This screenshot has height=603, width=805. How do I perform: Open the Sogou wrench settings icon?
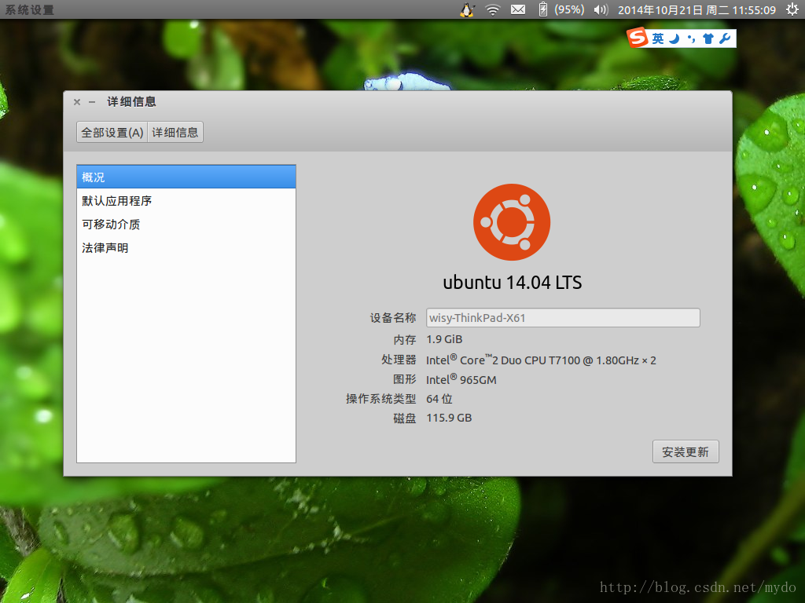pyautogui.click(x=725, y=38)
